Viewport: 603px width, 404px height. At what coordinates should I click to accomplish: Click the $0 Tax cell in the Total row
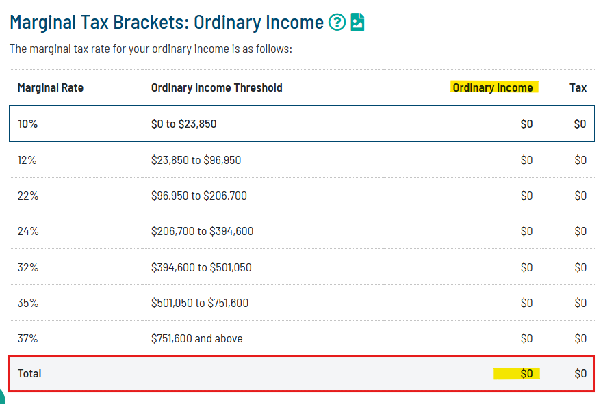pyautogui.click(x=580, y=373)
